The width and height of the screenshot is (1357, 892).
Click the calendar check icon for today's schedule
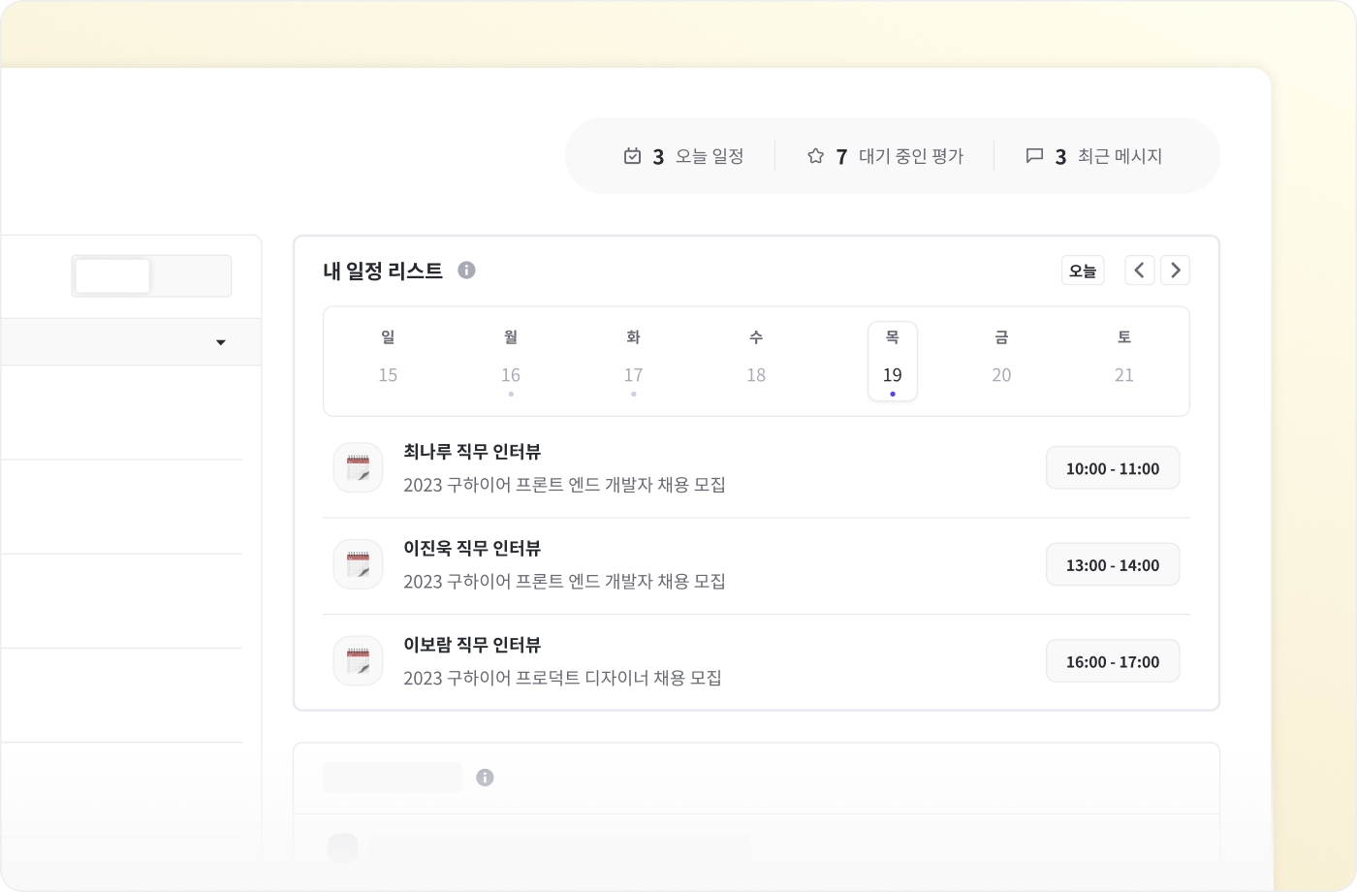click(632, 156)
